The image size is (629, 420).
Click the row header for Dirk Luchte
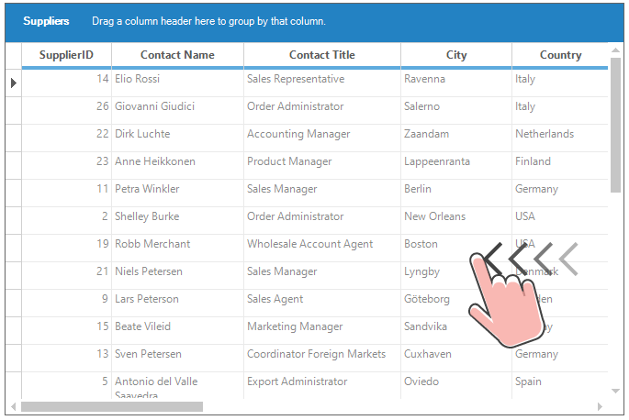click(x=14, y=138)
